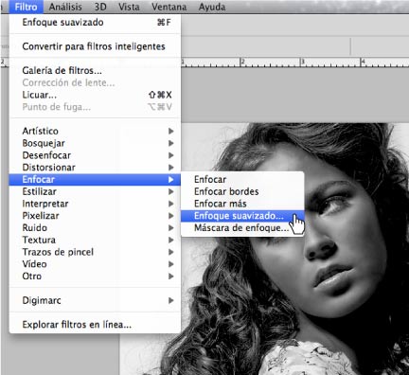Open Máscara de enfoque dialog
409x375 pixels.
coord(242,227)
